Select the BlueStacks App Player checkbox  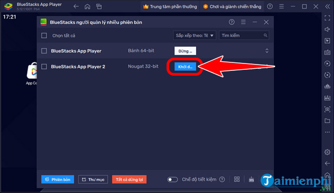44,51
